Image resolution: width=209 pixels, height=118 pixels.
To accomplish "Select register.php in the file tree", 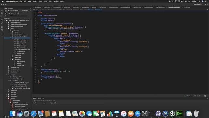I will tap(20, 65).
